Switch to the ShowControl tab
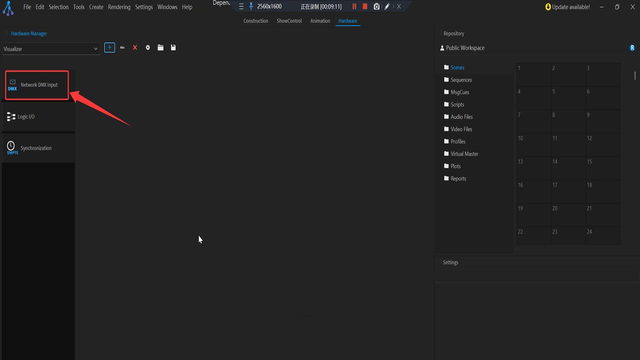 point(289,21)
